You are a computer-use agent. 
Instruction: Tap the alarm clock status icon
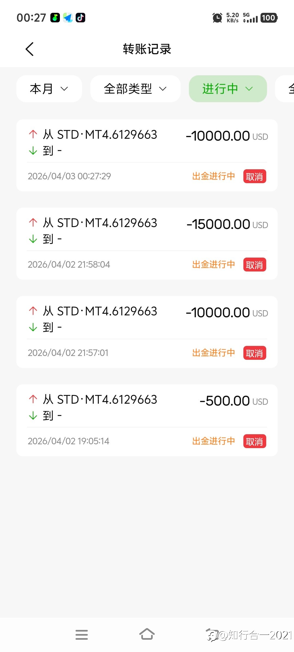(x=217, y=18)
